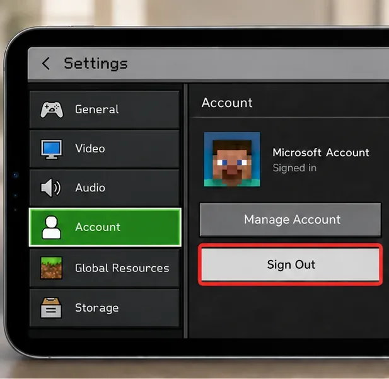The height and width of the screenshot is (379, 389).
Task: Select the Account tab label
Action: click(x=98, y=227)
